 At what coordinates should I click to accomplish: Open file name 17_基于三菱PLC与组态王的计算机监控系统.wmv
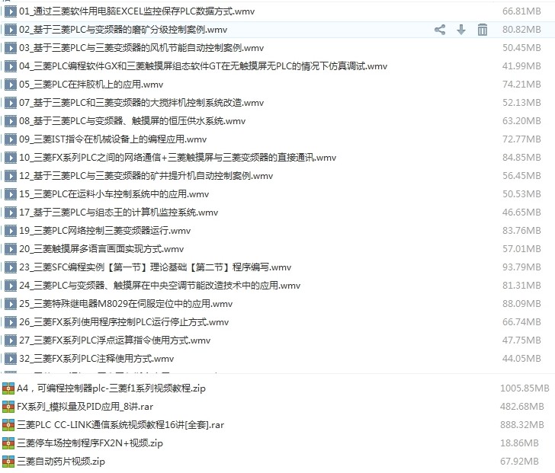tap(119, 213)
